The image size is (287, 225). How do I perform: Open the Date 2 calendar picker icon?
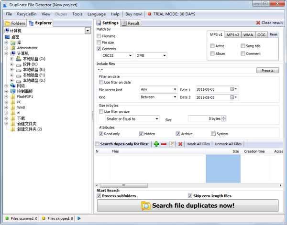[x=233, y=97]
